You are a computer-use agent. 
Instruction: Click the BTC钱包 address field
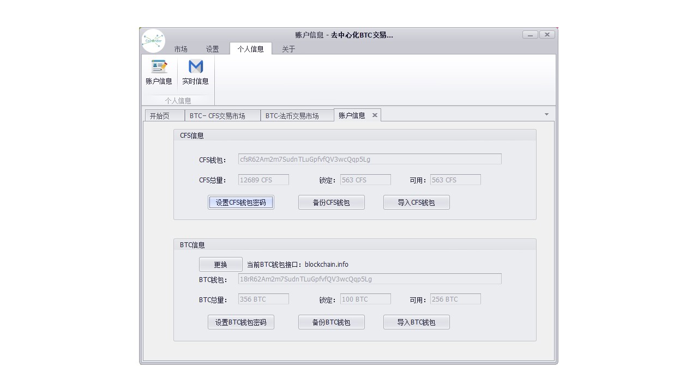(x=370, y=279)
